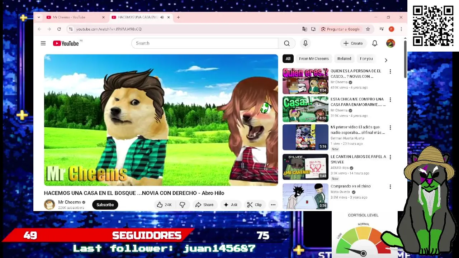Click the youtube.com URL address bar
The width and height of the screenshot is (459, 258).
point(109,29)
